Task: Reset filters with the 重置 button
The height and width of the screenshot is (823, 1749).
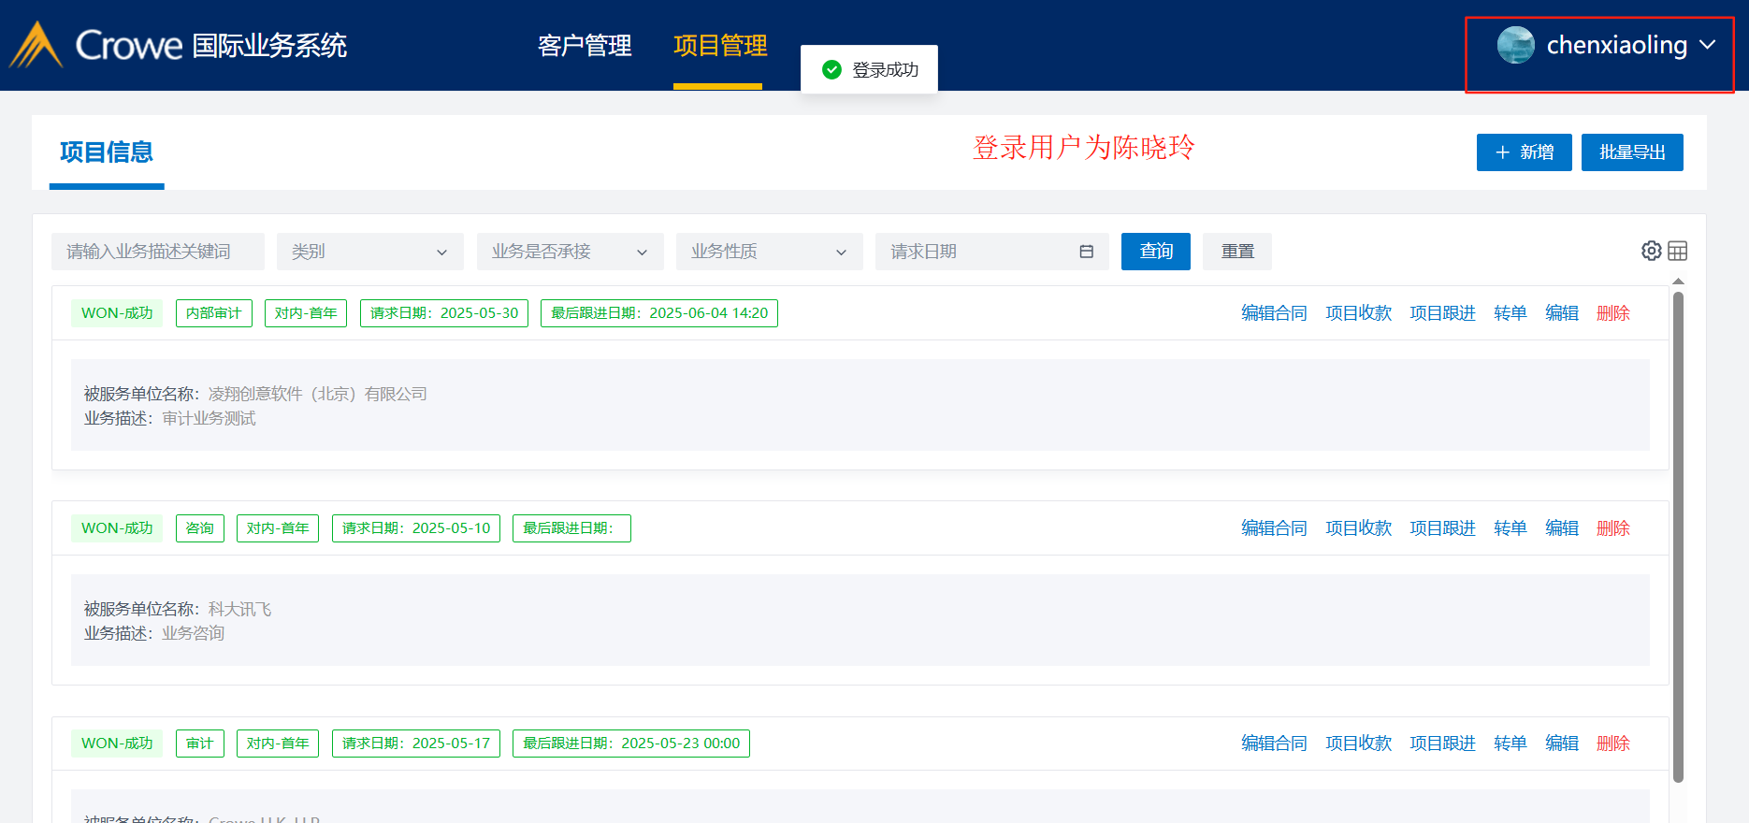Action: 1236,252
